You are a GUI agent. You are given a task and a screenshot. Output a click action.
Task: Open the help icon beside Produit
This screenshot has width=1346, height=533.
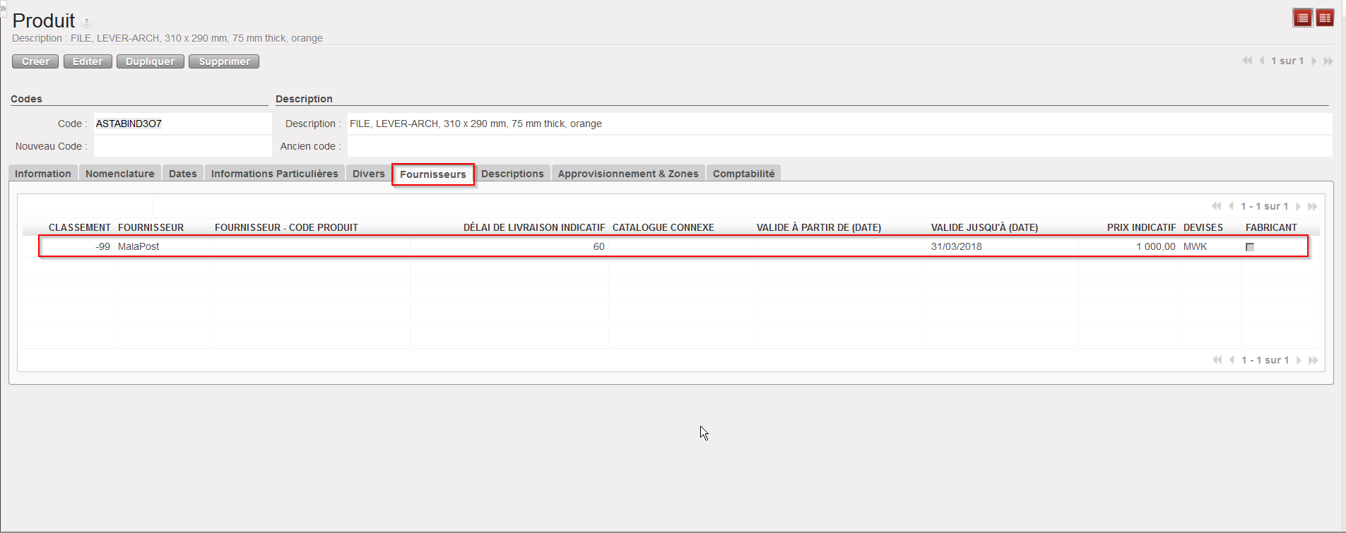pos(86,22)
